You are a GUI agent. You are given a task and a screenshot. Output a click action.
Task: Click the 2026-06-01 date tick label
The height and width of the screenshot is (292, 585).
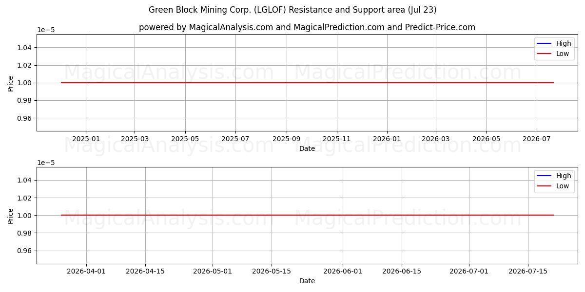[343, 272]
